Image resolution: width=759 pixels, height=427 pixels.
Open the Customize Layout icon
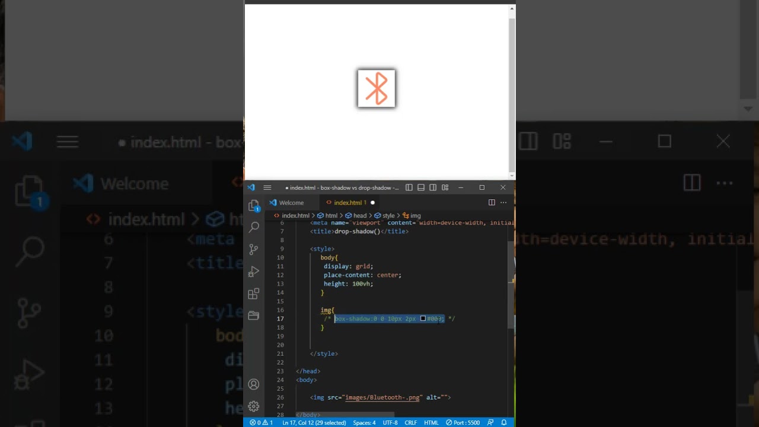(x=445, y=187)
